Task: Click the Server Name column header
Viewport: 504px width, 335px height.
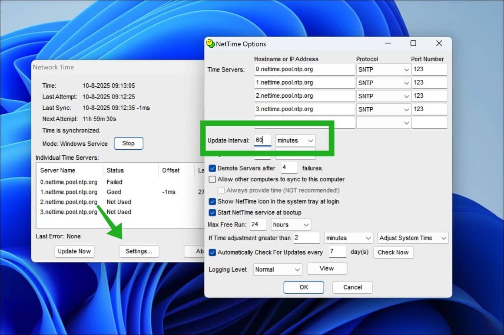Action: click(58, 171)
